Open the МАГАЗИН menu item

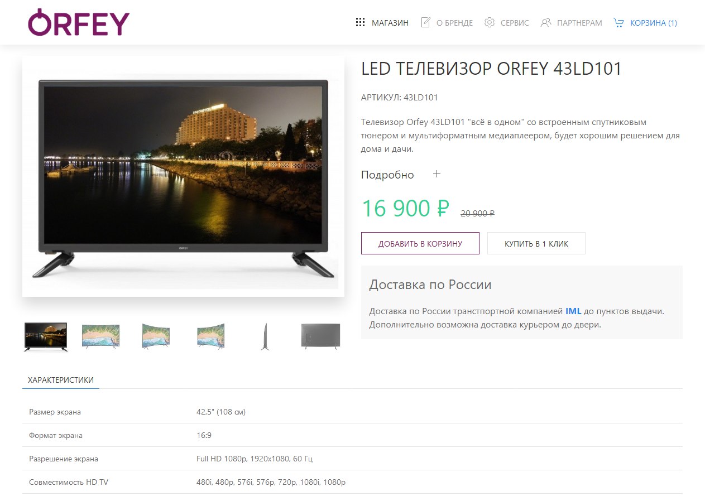point(390,23)
